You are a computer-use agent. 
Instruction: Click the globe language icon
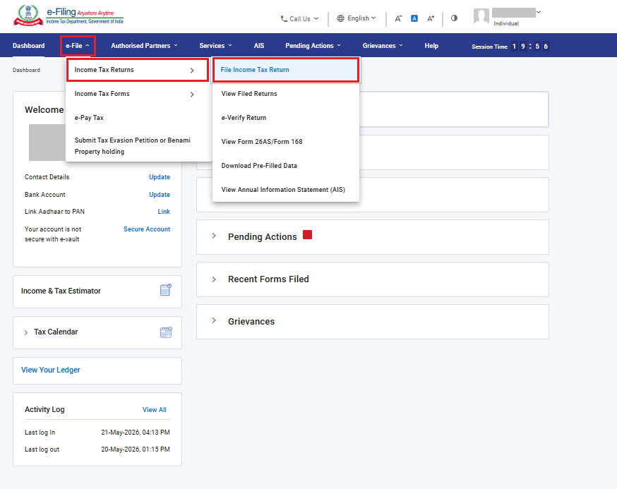pos(340,18)
